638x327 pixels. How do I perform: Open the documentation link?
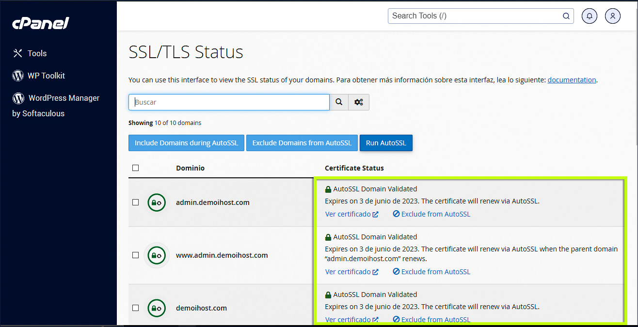click(572, 79)
